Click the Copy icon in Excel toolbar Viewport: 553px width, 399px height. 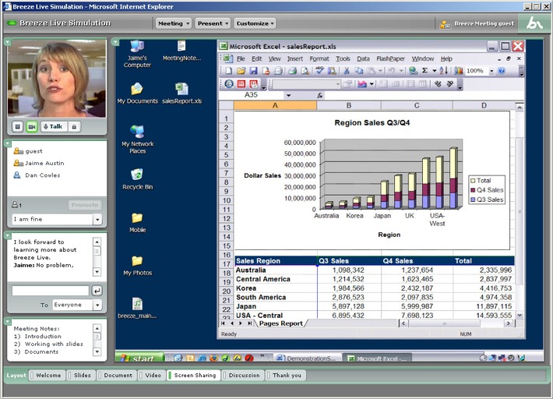359,71
